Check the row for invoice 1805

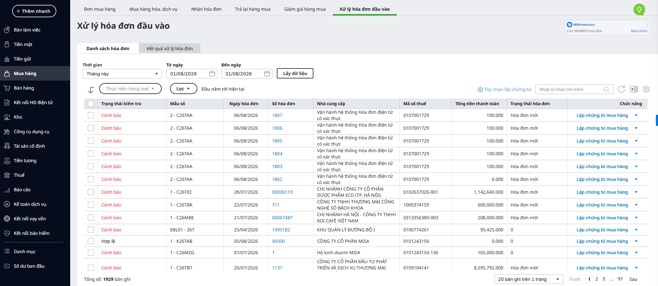pyautogui.click(x=91, y=141)
